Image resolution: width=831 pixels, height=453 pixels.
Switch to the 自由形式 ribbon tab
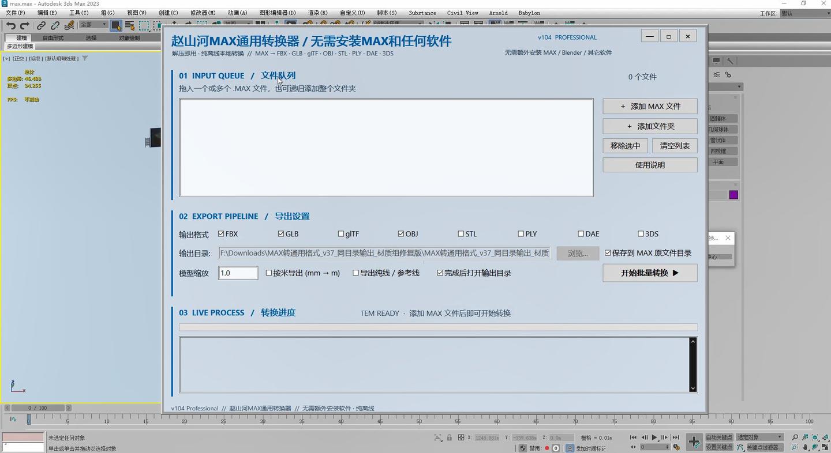coord(53,38)
